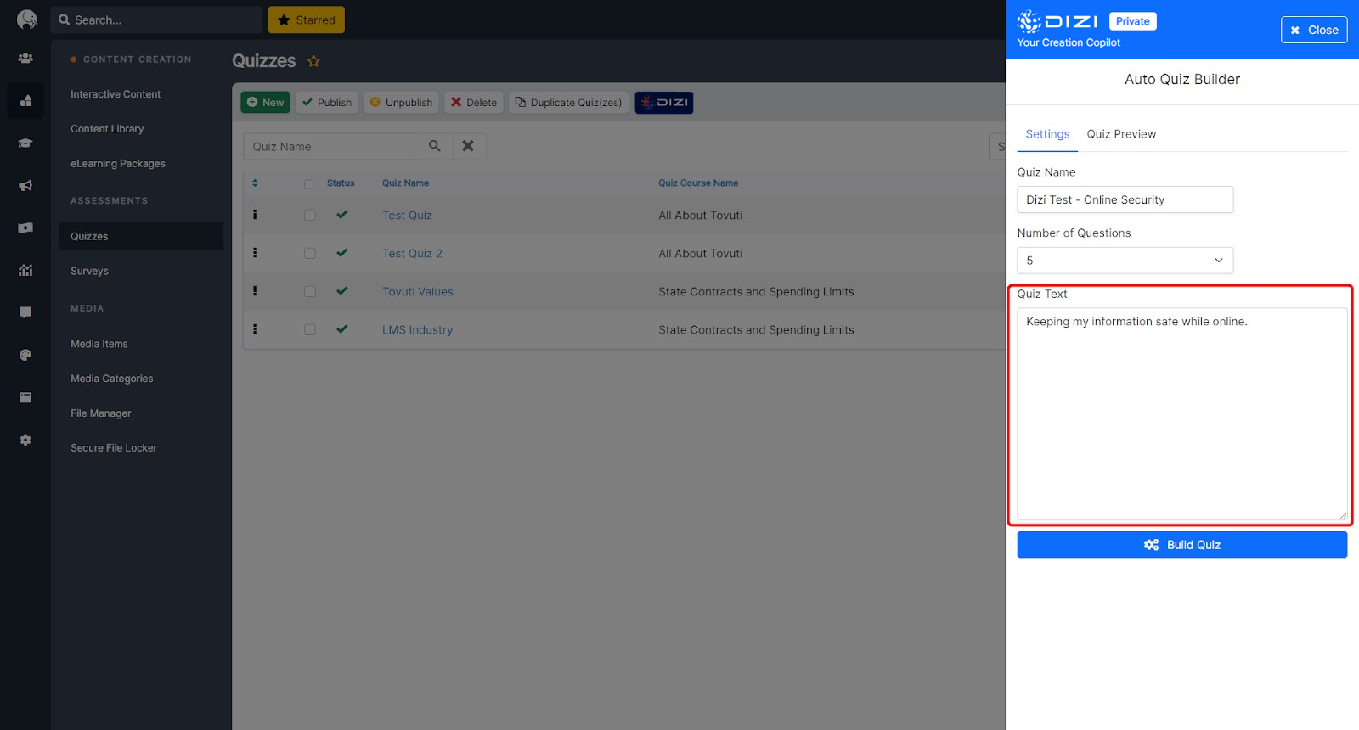Open the money ecommerce sidebar icon

pyautogui.click(x=25, y=227)
